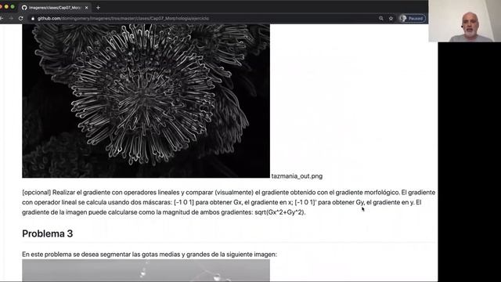Click the 'sqrt(Gx^2+Gy^2)' formula text

point(280,212)
